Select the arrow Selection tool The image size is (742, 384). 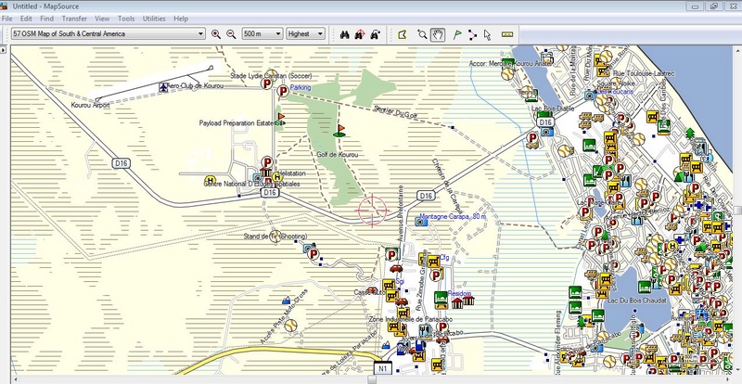(488, 34)
